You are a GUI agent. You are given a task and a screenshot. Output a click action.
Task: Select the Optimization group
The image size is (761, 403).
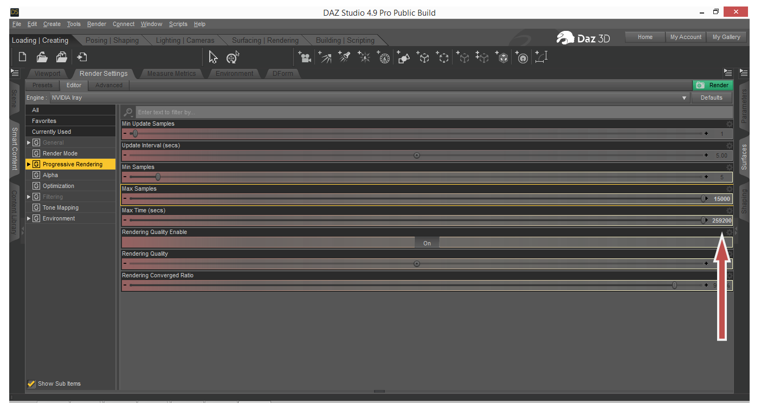coord(59,186)
